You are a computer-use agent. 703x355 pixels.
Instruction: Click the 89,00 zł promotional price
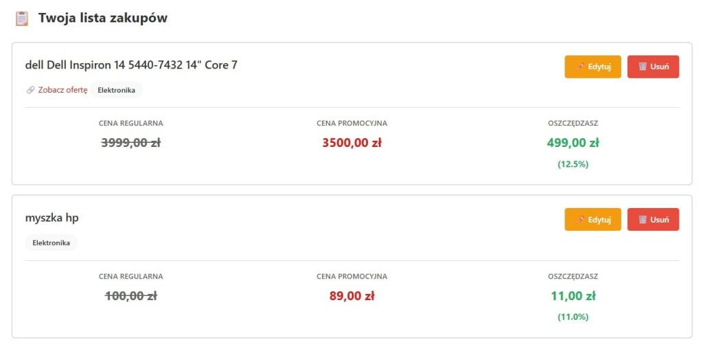coord(351,296)
